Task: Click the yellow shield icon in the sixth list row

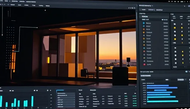Action: click(144, 39)
